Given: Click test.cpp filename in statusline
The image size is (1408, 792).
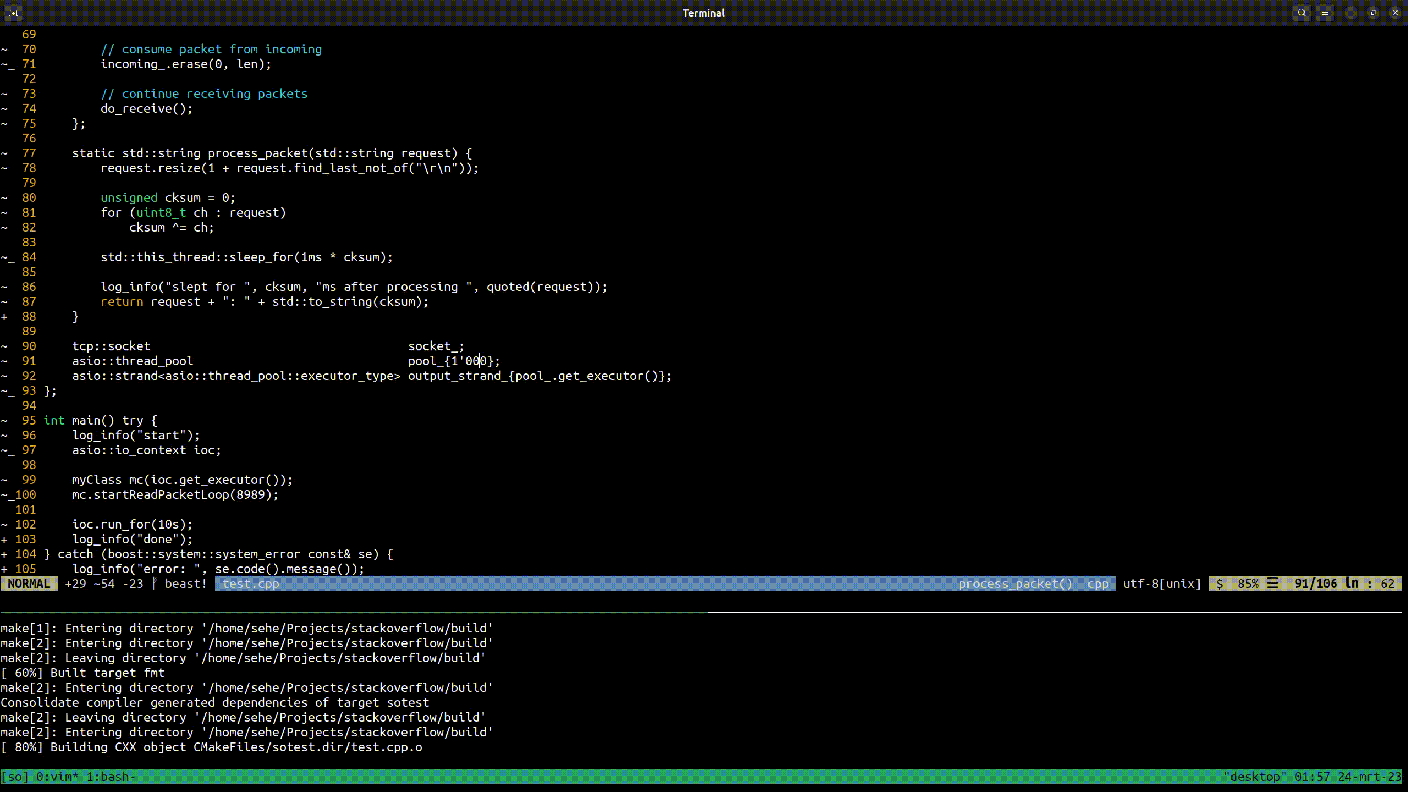Looking at the screenshot, I should pos(251,584).
